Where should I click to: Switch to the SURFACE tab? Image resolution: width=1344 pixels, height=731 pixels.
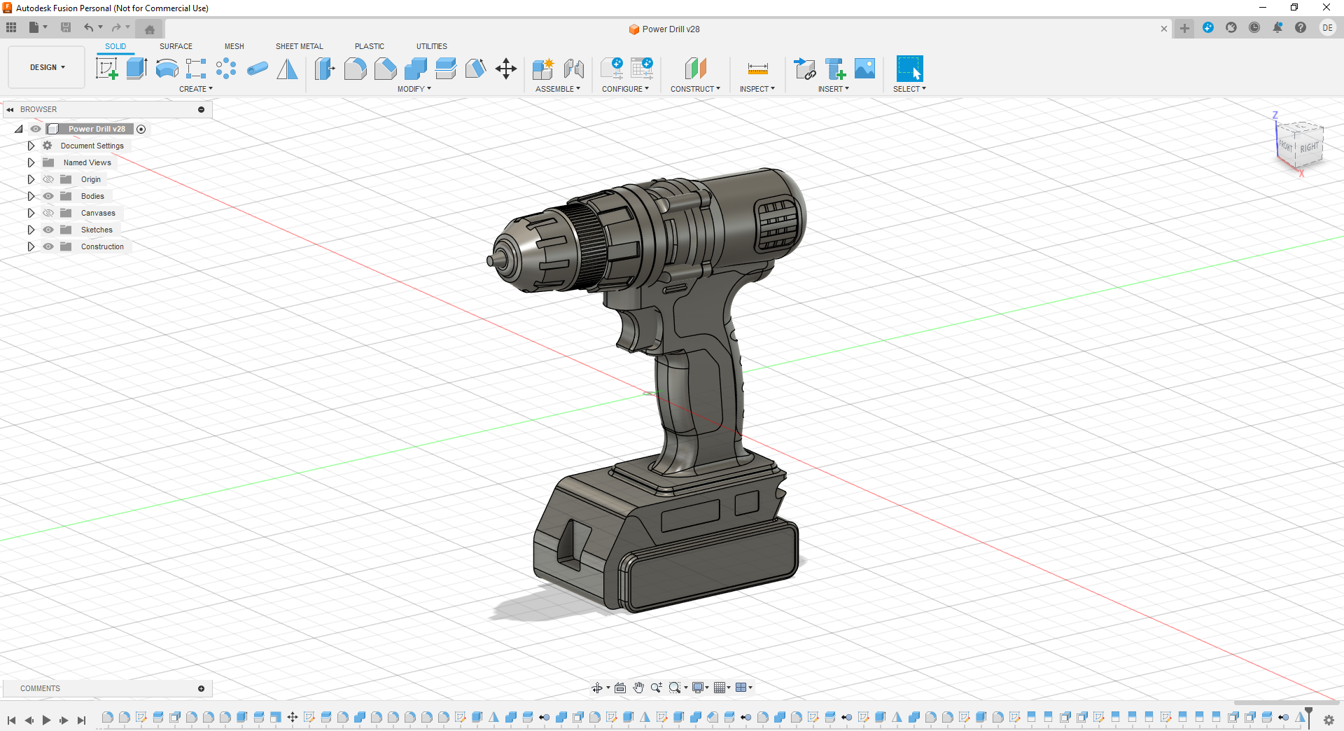[x=176, y=46]
